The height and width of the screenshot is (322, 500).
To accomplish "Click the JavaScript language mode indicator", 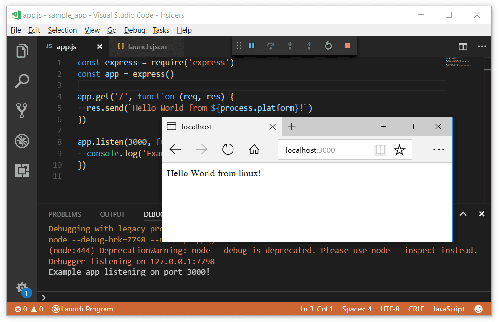I will 449,309.
